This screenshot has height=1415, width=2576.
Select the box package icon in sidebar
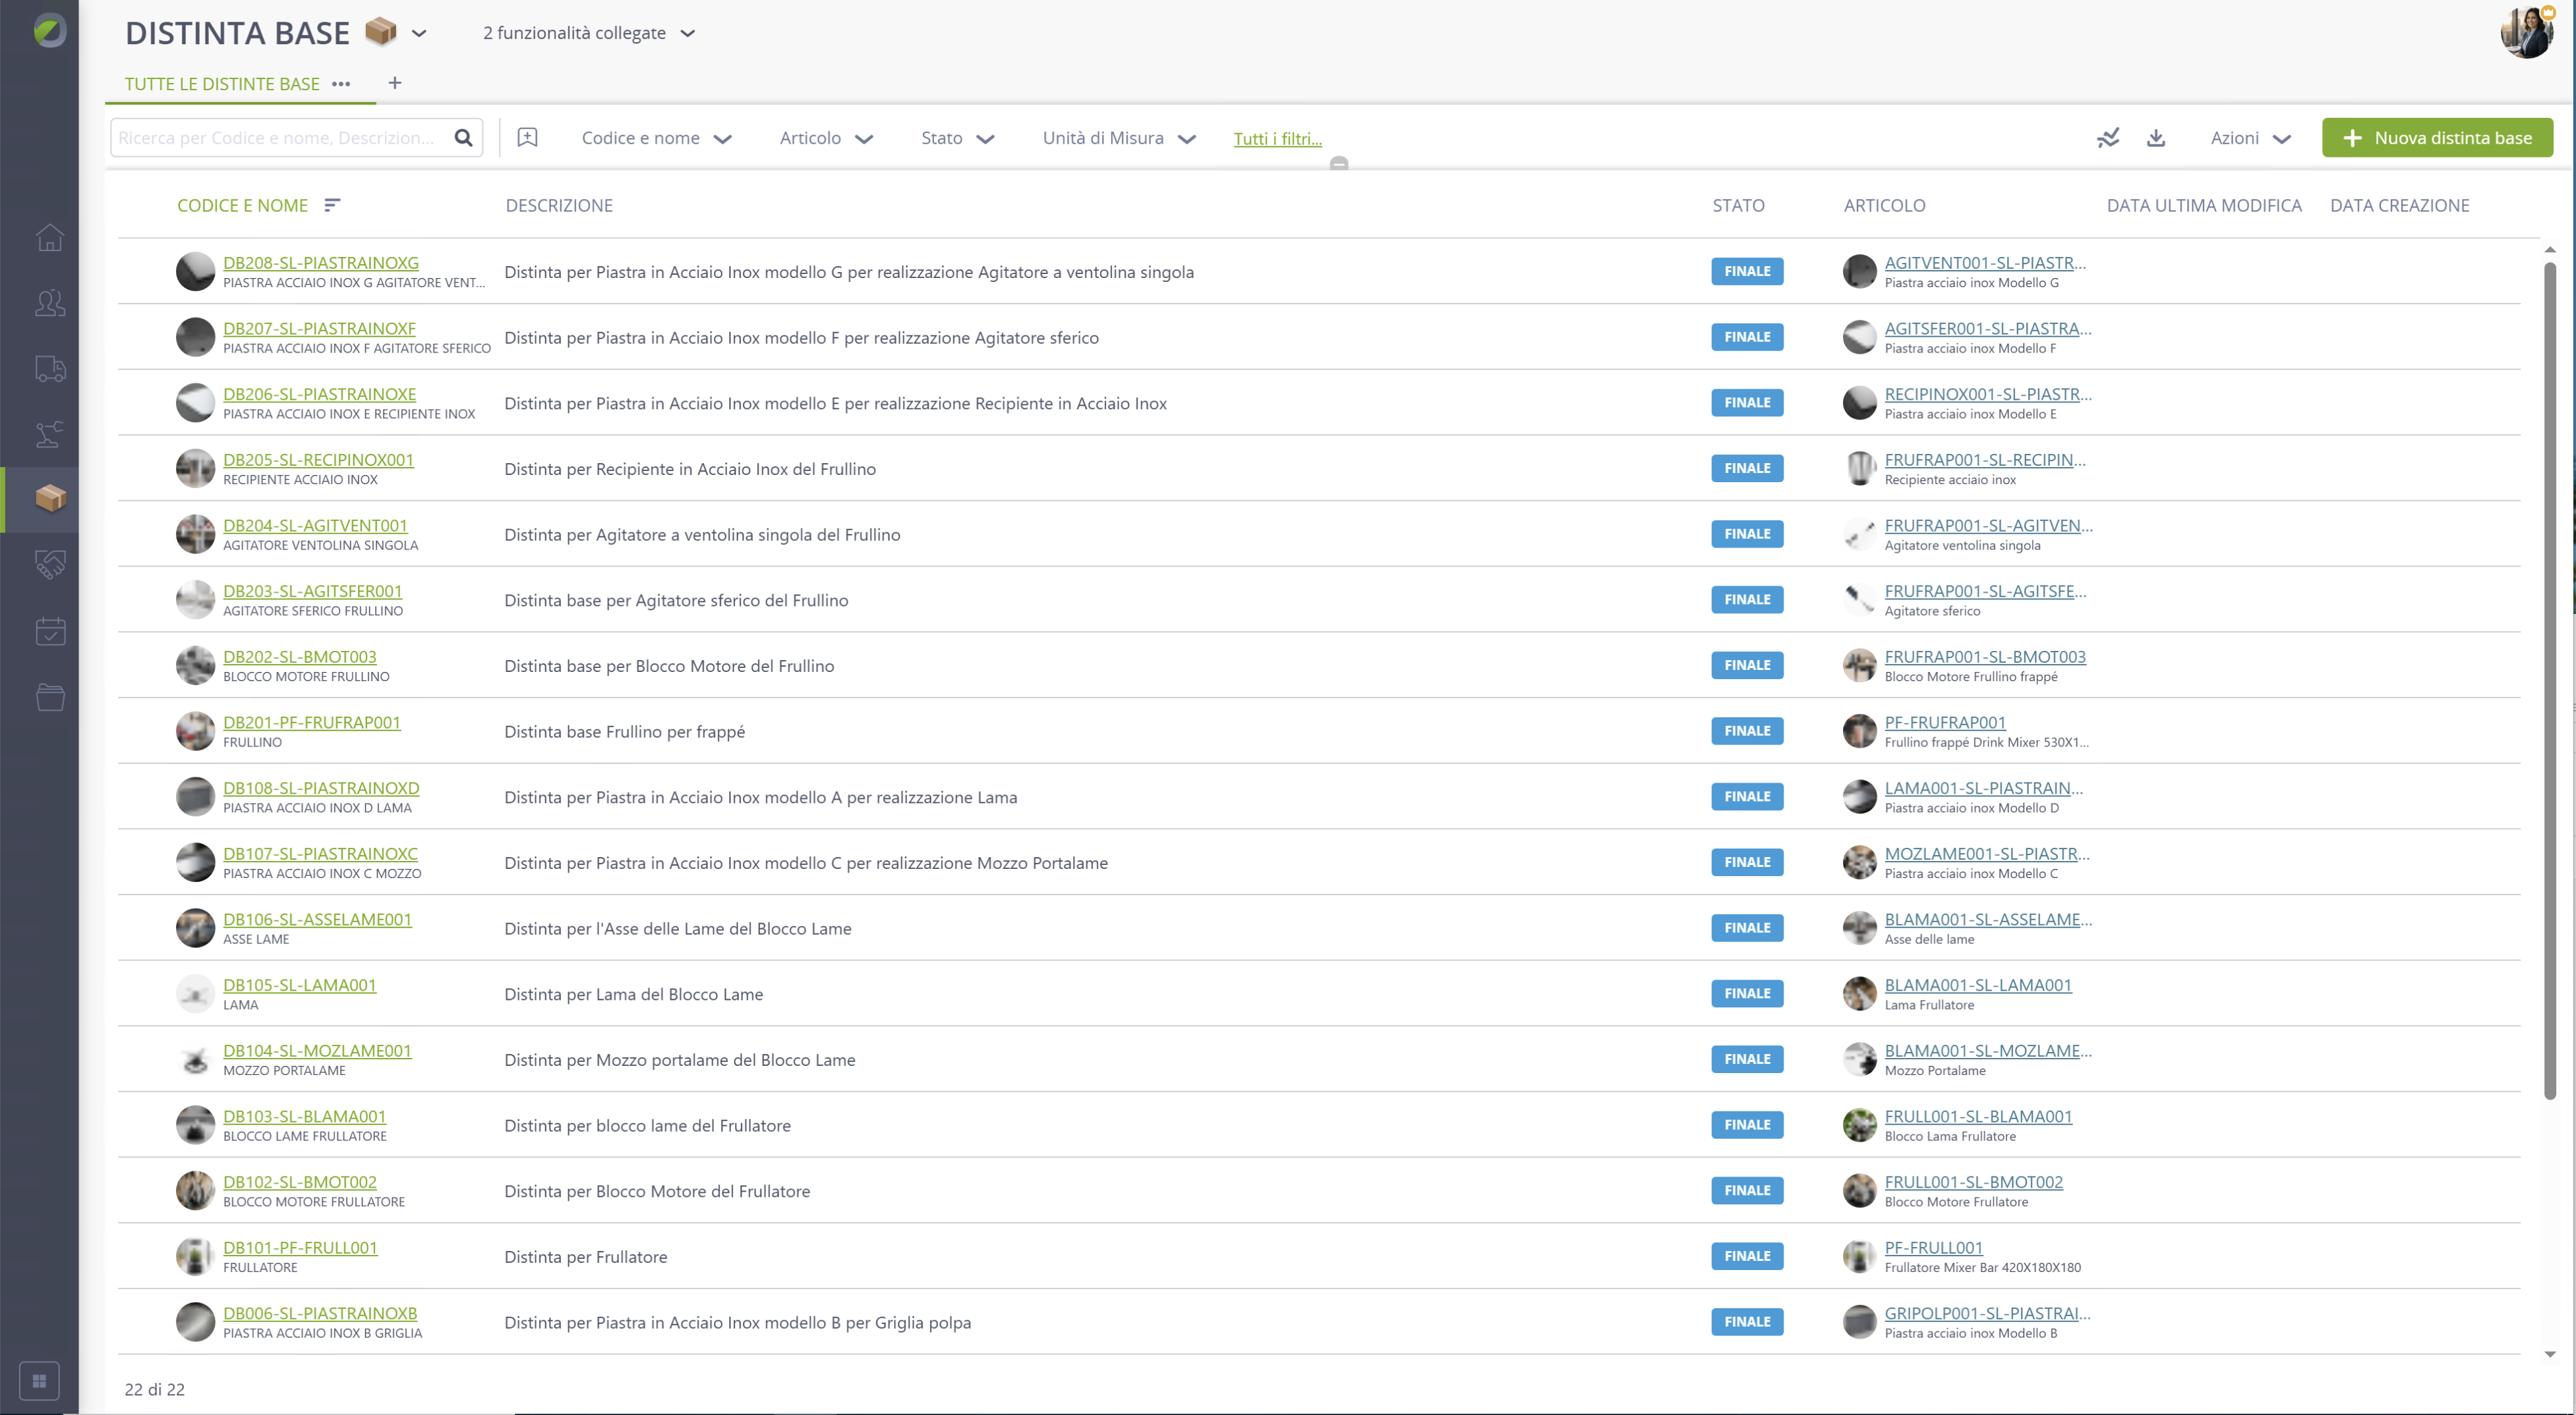pos(50,497)
